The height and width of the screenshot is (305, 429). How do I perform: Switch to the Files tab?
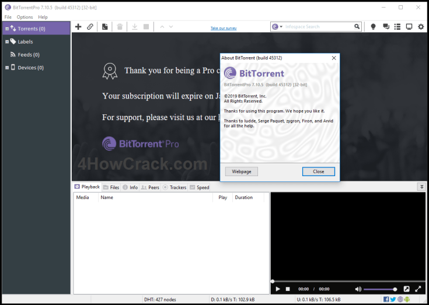point(111,187)
